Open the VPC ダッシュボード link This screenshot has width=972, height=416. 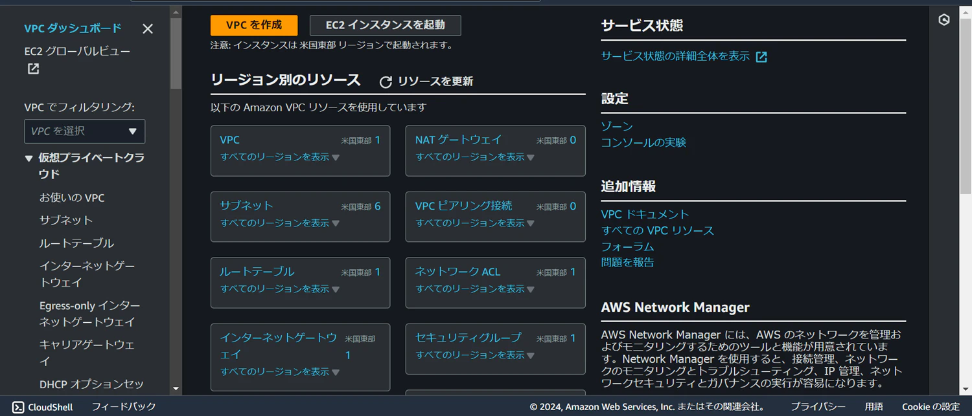point(73,28)
